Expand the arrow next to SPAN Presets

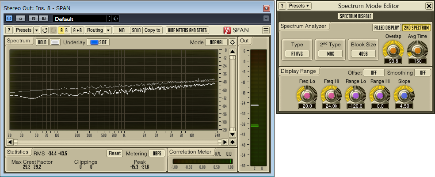pyautogui.click(x=37, y=30)
